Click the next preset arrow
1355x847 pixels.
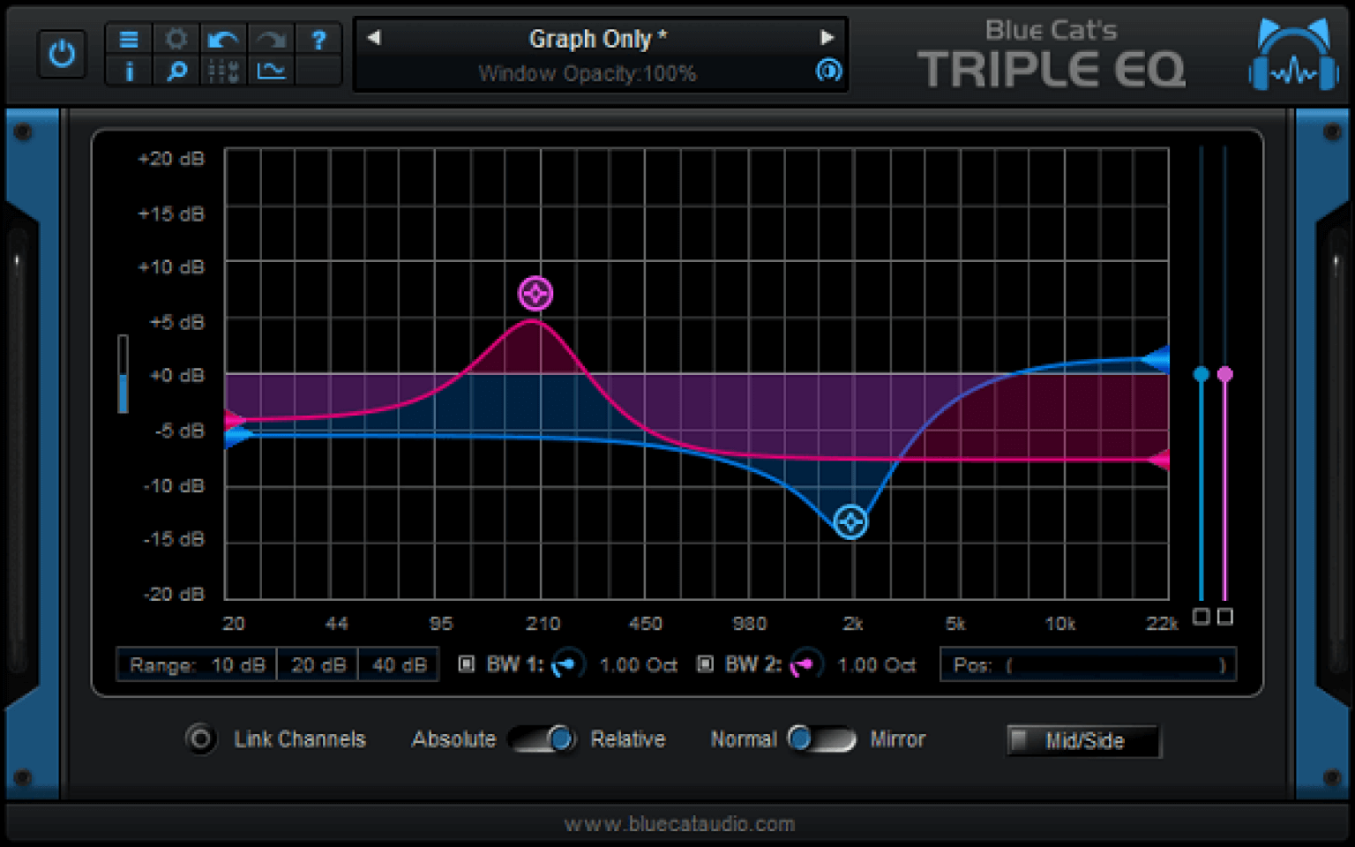(x=827, y=37)
